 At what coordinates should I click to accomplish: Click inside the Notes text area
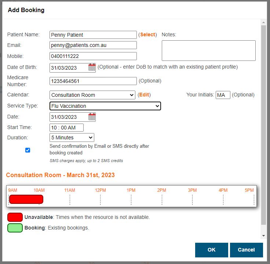click(208, 51)
